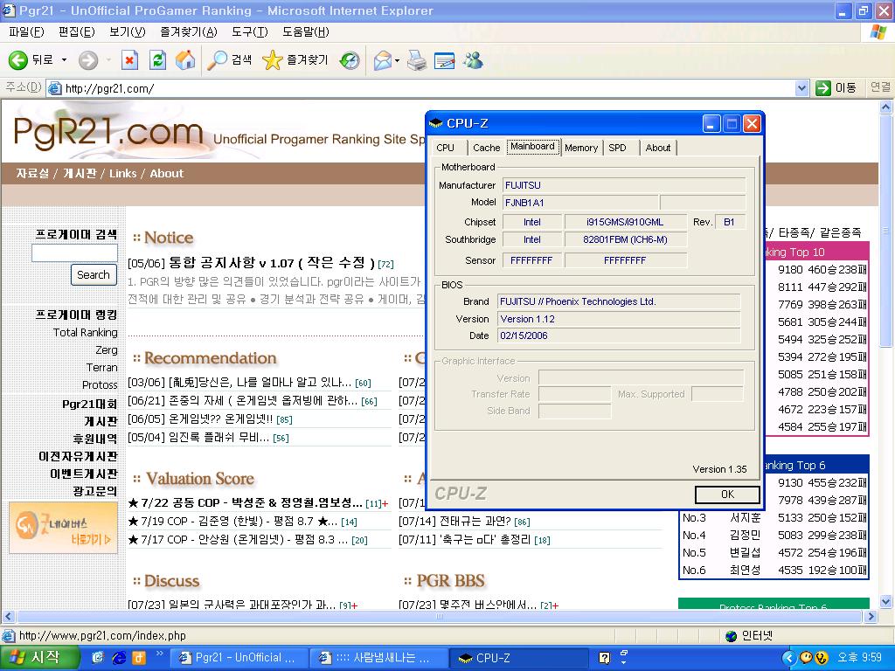Click the vertical scrollbar down arrow
The image size is (895, 671).
886,601
